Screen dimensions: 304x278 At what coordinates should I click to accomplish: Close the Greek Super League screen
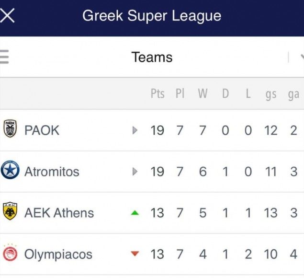[8, 16]
